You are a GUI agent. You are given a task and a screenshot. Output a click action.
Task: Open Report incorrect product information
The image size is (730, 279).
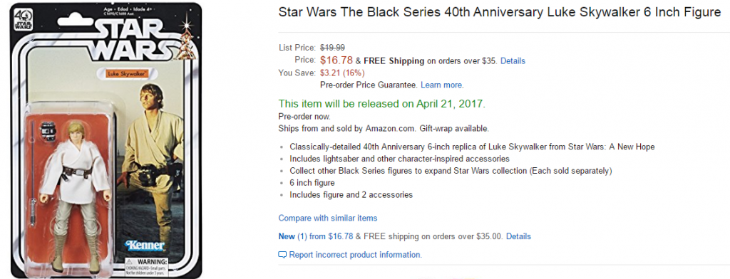point(355,255)
